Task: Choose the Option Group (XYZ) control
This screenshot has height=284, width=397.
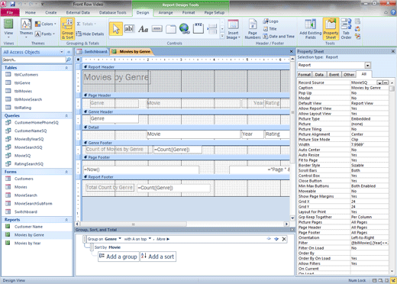Action: point(198,28)
